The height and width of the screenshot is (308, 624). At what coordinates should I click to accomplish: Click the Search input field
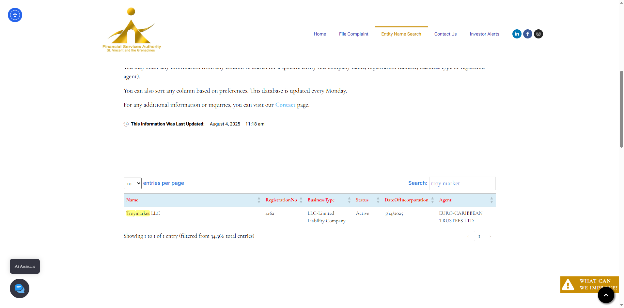click(462, 183)
